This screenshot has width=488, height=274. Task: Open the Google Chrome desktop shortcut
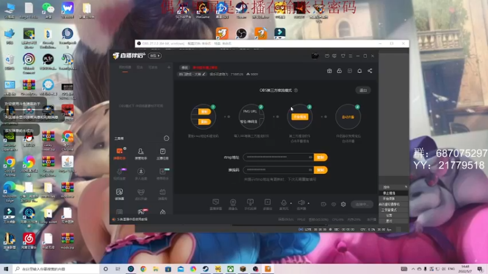coord(10,166)
